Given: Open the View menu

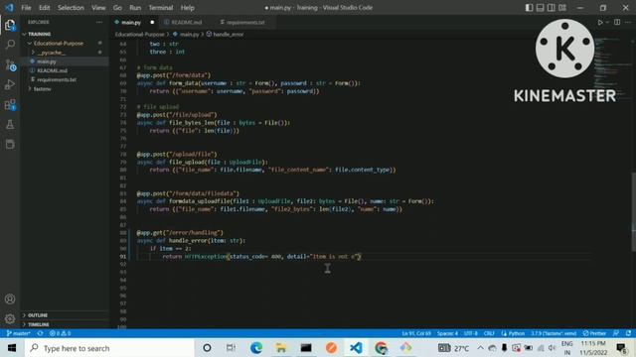Looking at the screenshot, I should pos(98,8).
